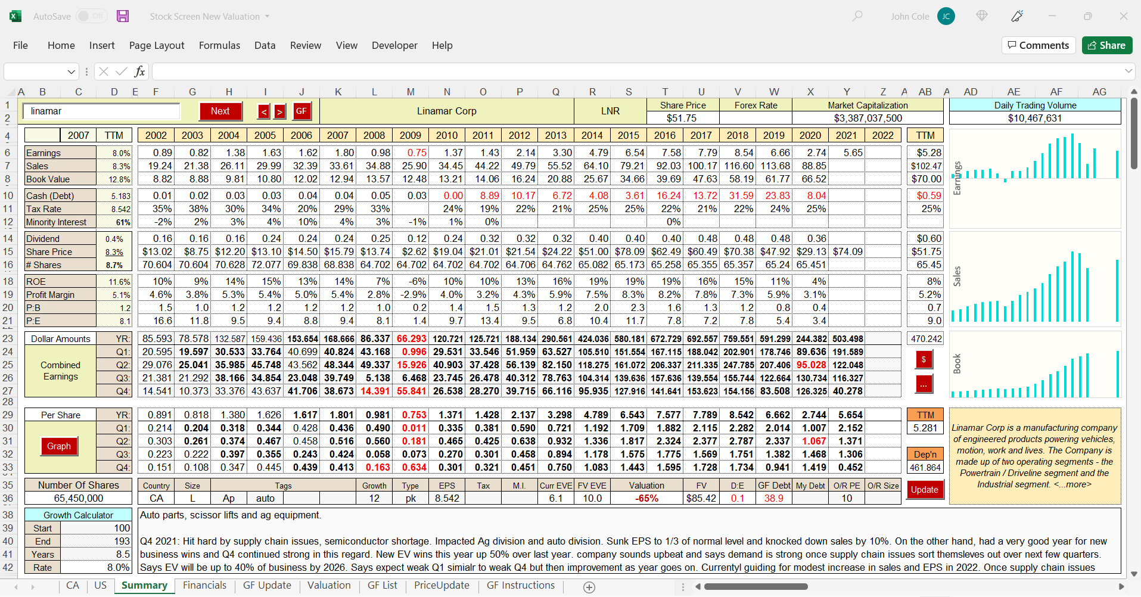Viewport: 1141px width, 597px height.
Task: Click the formula bar cancel X icon
Action: [104, 71]
